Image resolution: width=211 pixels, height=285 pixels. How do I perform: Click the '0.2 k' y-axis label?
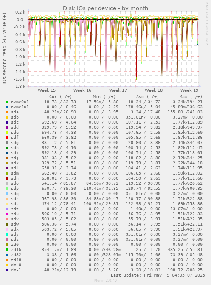[20, 12]
